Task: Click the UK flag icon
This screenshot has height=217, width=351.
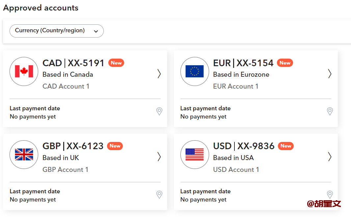Action: (x=24, y=154)
